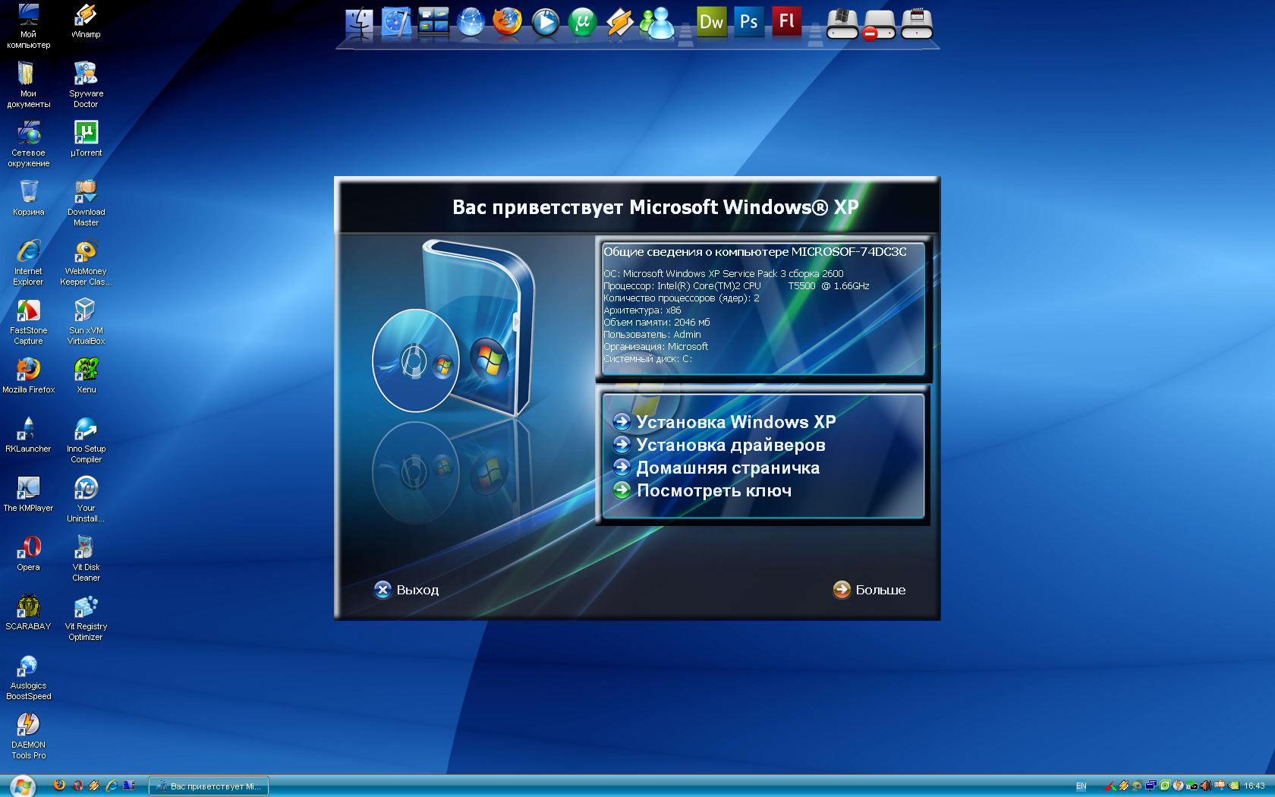Launch Opera from Quick Launch bar

77,786
